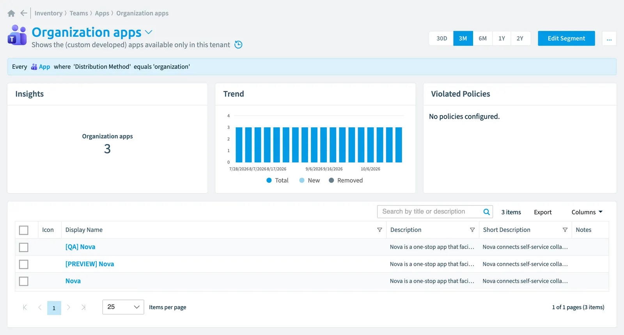Click the Apps breadcrumb
Viewport: 624px width, 335px height.
[x=102, y=13]
